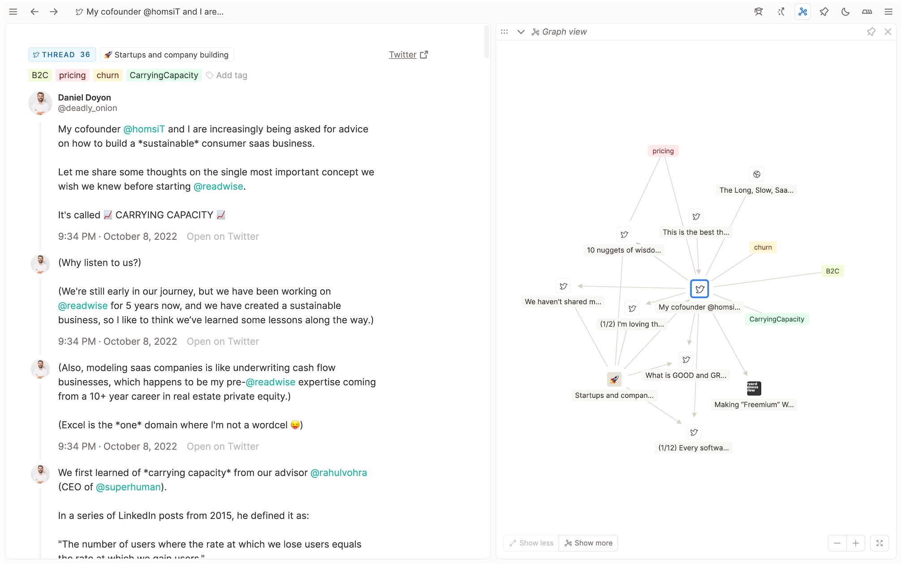Click the pin icon in top toolbar
The width and height of the screenshot is (902, 564).
[x=824, y=12]
